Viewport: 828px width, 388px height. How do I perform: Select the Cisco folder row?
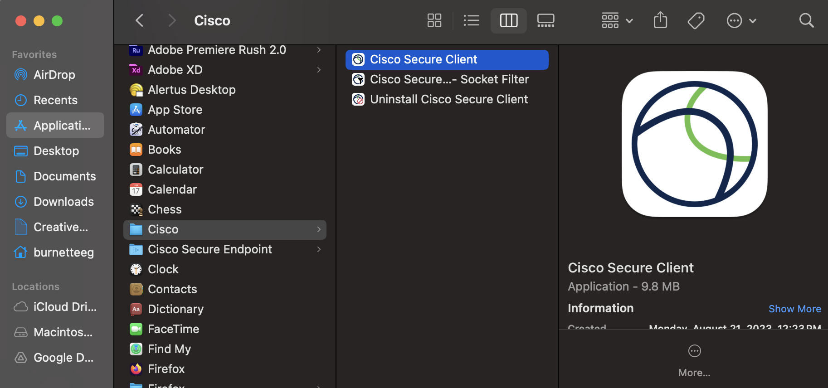tap(225, 229)
